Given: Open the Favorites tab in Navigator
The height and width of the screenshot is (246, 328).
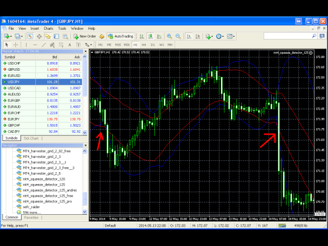Looking at the screenshot, I should point(31,217).
